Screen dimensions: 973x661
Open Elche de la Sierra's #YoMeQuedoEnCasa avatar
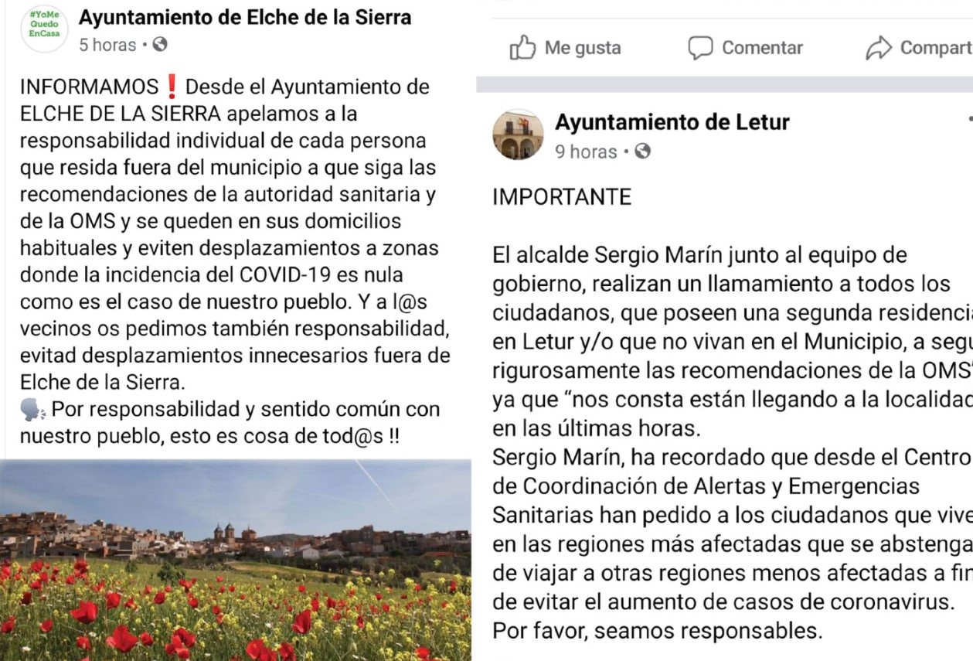[x=44, y=29]
